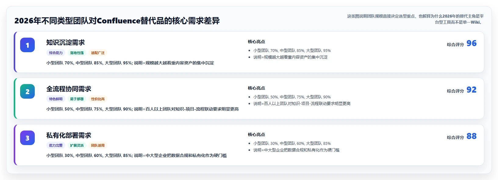Click the number 1 rank badge
Screen dimensions: 498x180
pos(27,45)
